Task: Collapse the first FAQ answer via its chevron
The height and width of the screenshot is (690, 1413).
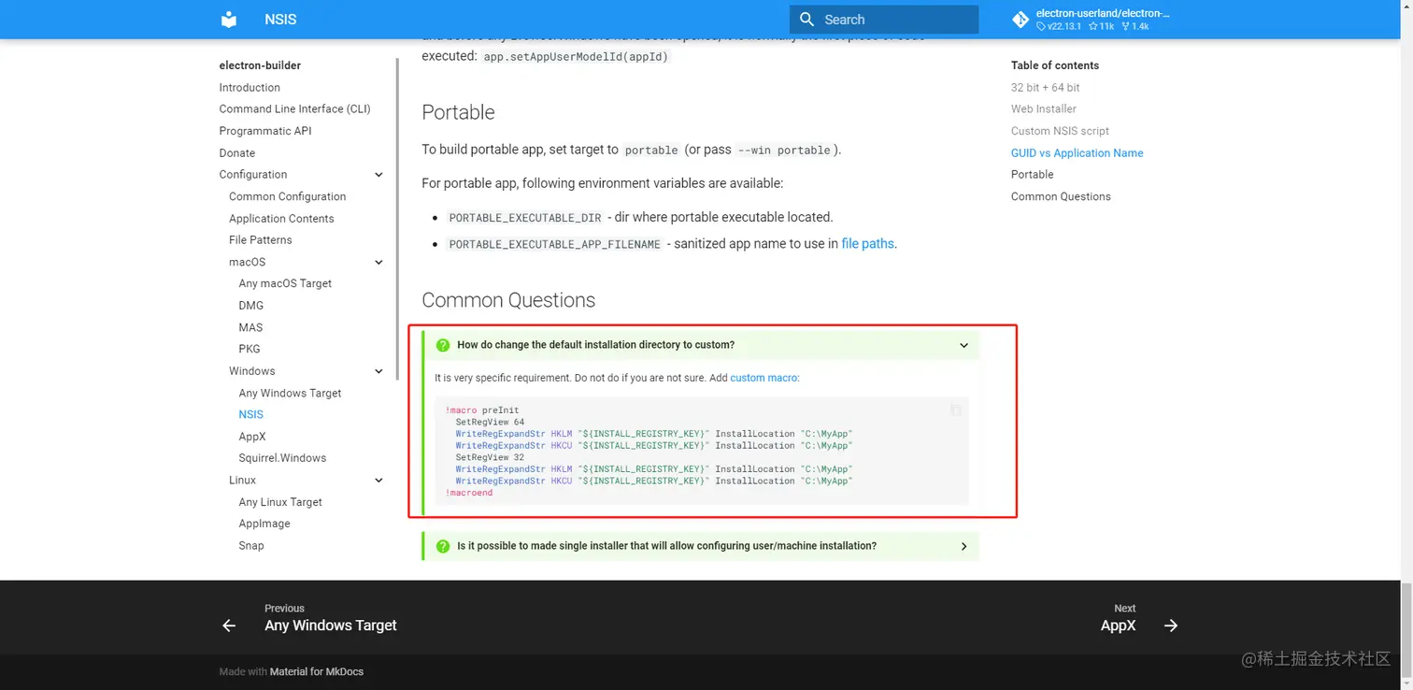Action: click(963, 345)
